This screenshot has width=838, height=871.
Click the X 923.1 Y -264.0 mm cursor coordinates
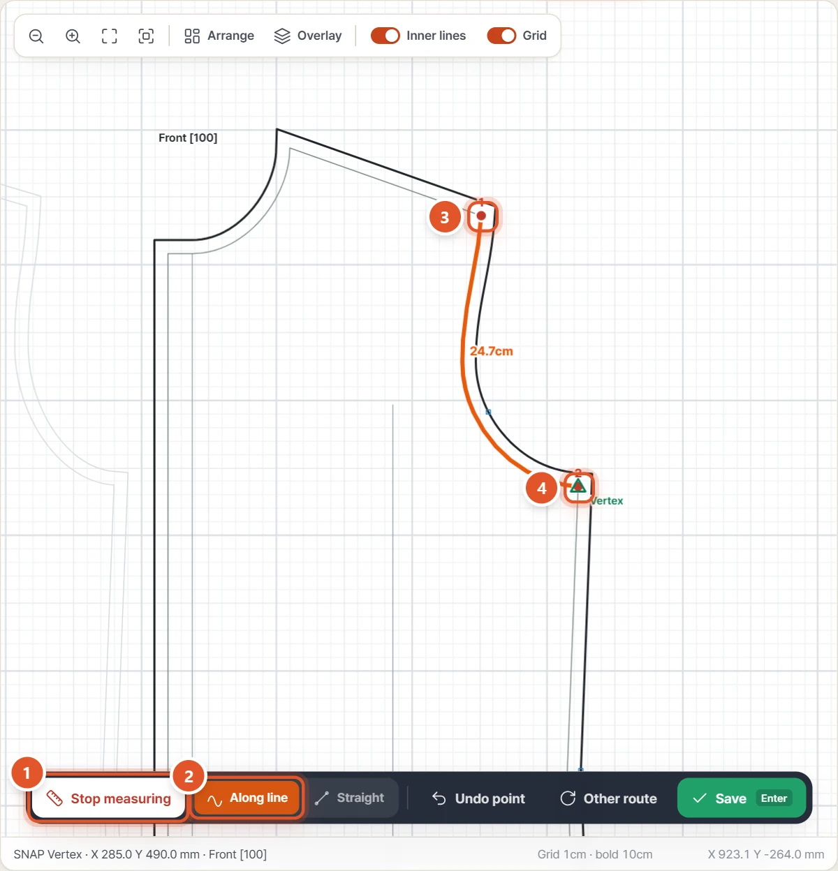click(x=766, y=854)
